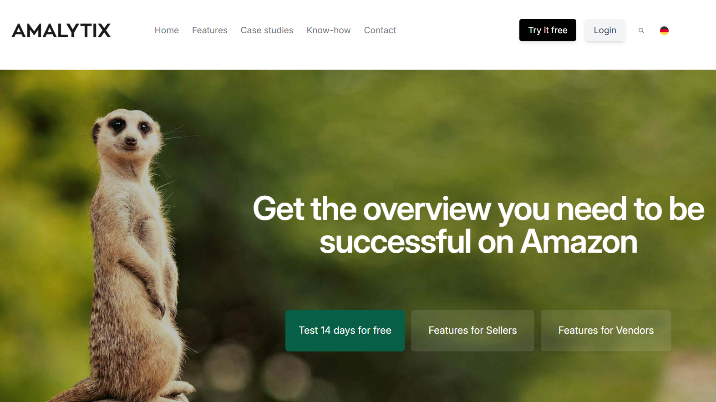Select the Know-how menu entry
The image size is (716, 402).
[329, 30]
